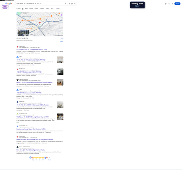Go to results page 5

click(38, 160)
